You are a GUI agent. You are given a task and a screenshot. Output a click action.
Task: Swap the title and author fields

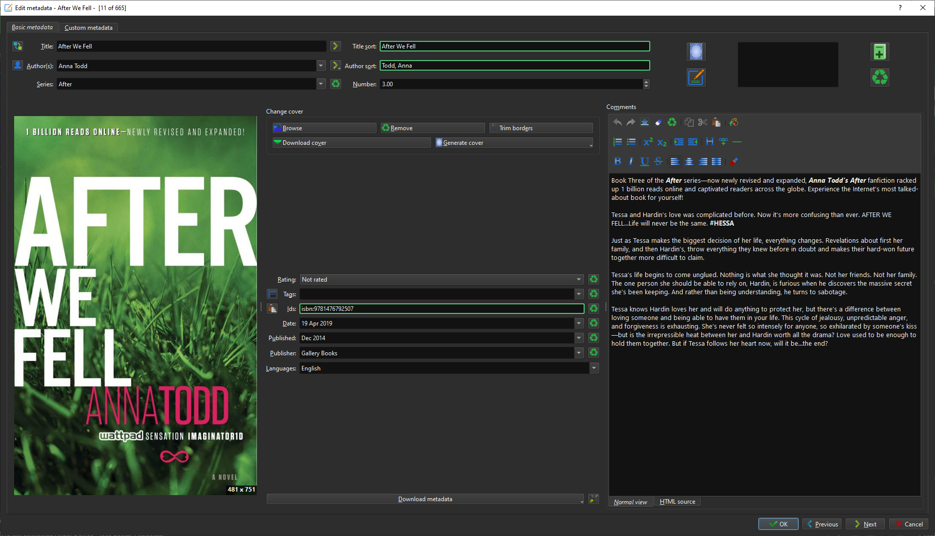point(18,46)
